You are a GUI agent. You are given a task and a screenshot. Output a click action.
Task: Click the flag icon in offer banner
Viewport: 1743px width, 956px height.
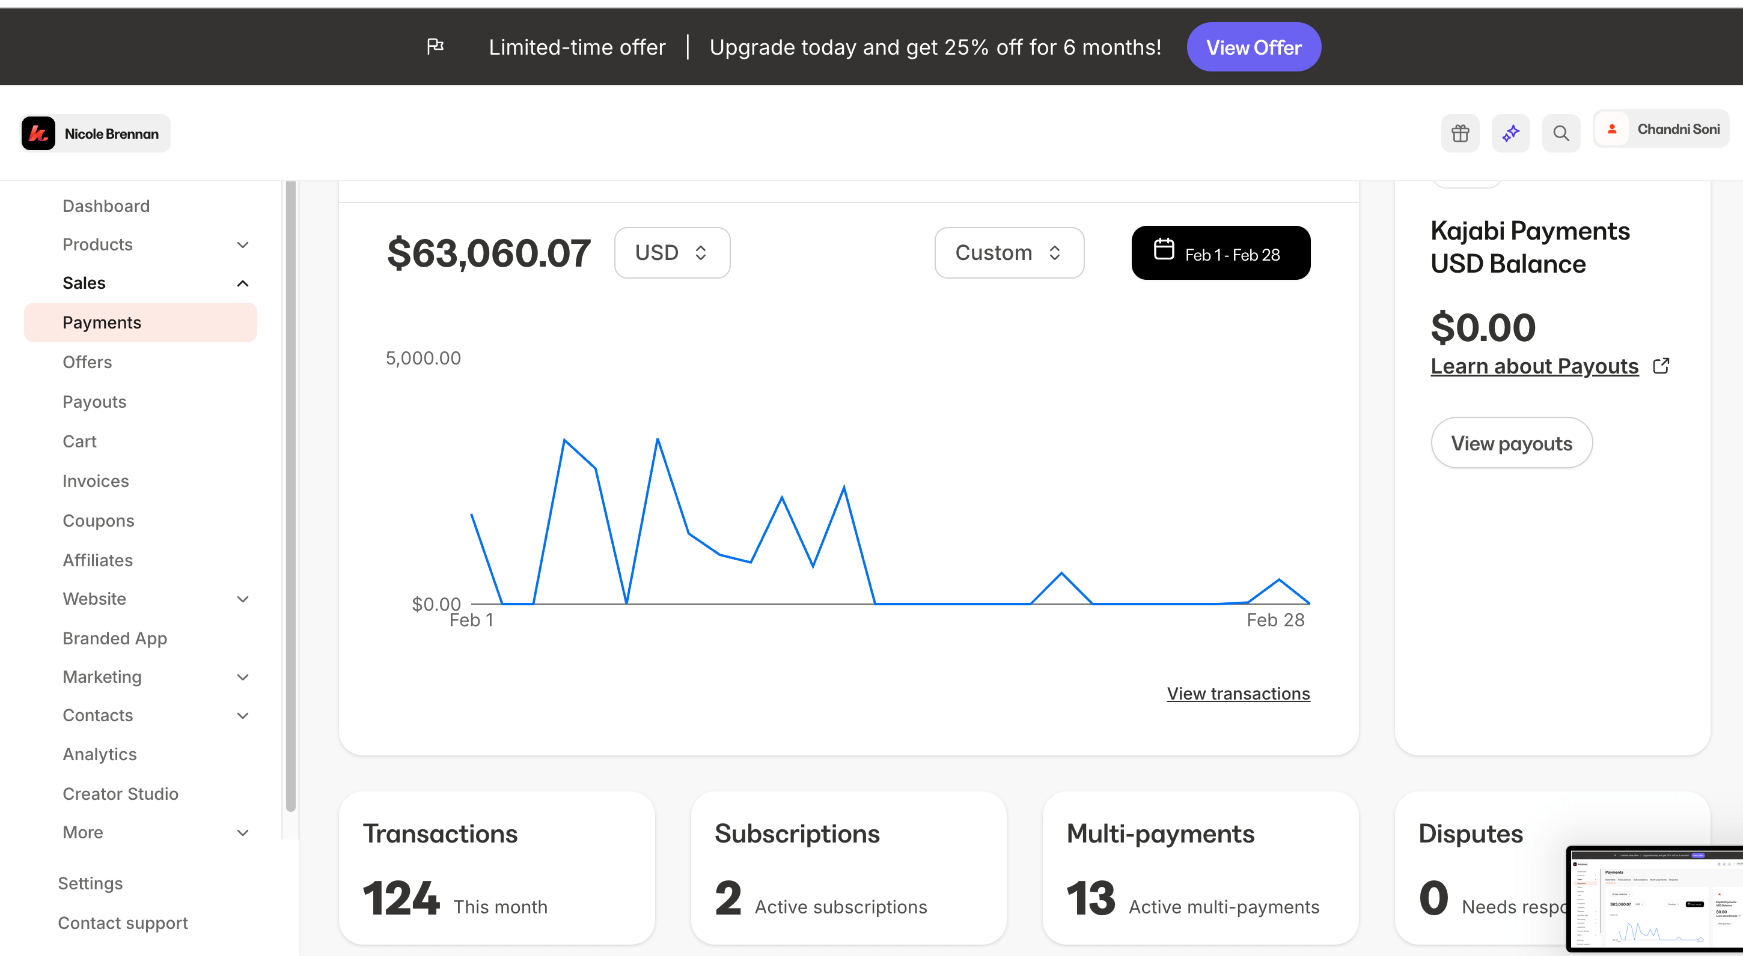click(435, 47)
